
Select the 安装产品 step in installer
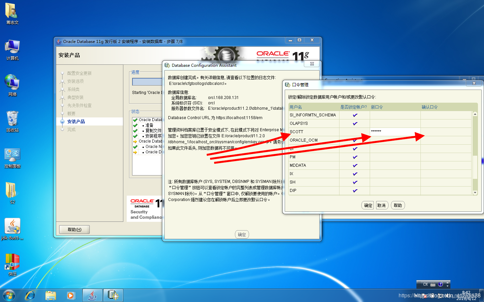tap(76, 121)
